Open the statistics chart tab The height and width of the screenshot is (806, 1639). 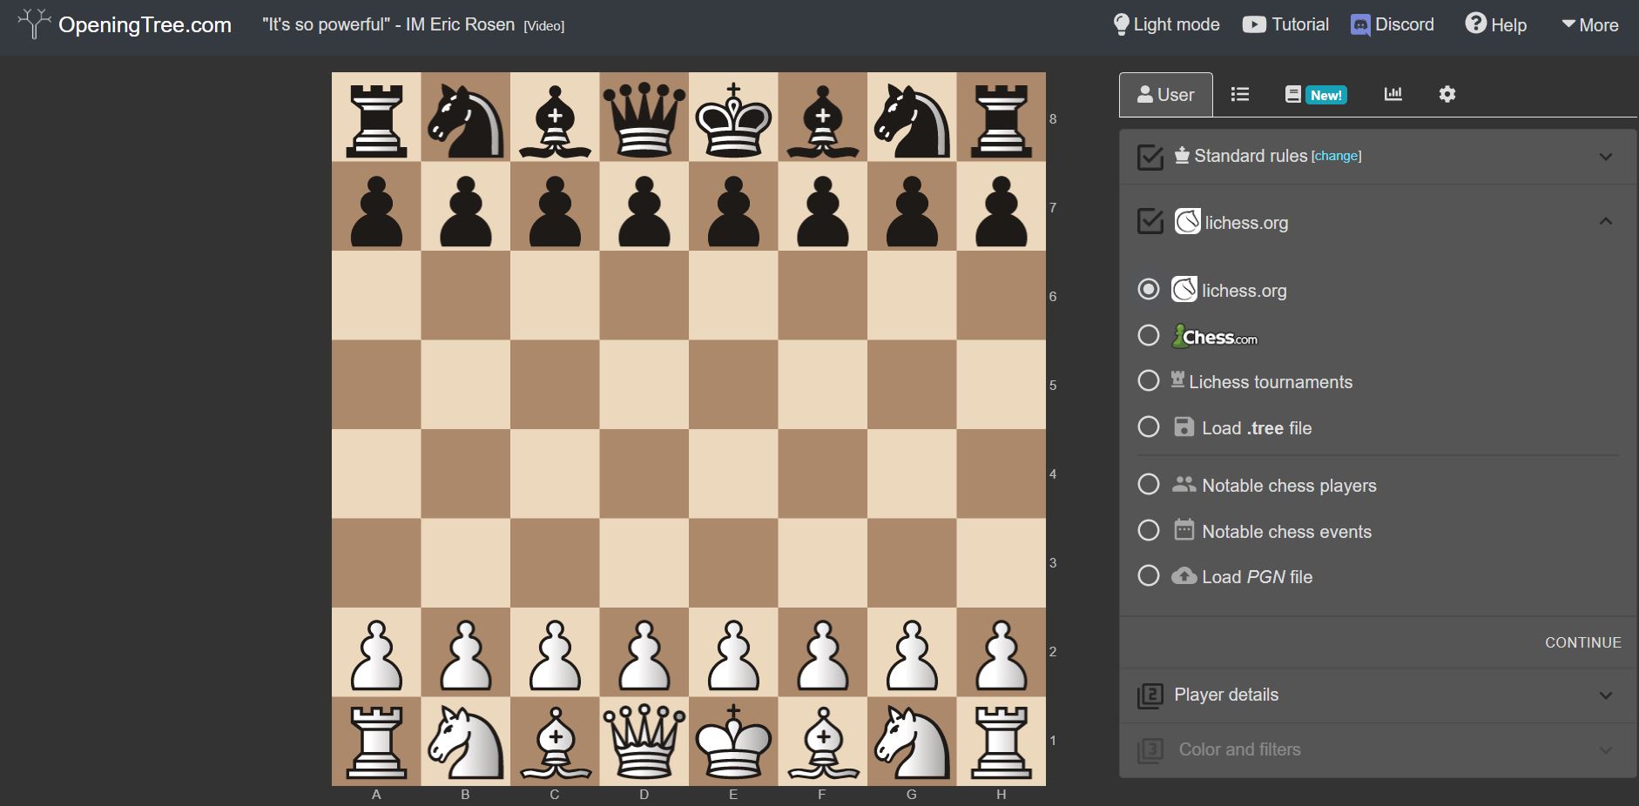pos(1393,94)
